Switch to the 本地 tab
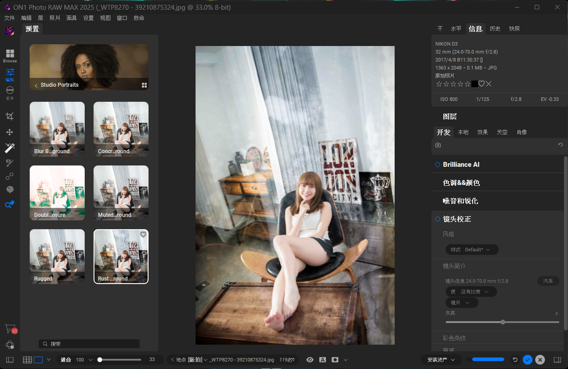 point(463,132)
